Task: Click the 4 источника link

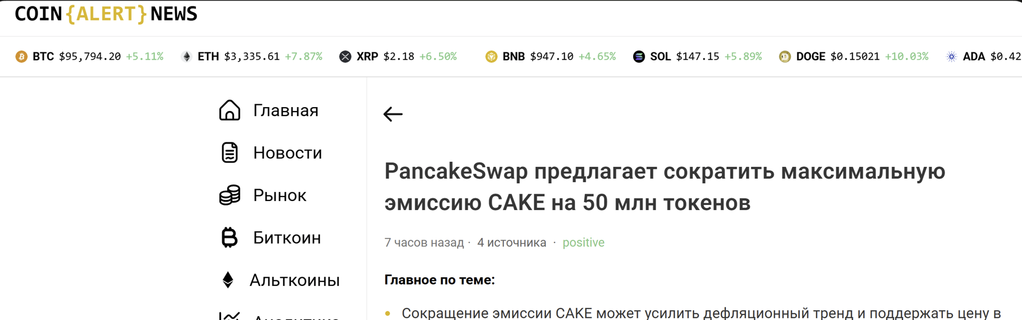Action: 511,243
